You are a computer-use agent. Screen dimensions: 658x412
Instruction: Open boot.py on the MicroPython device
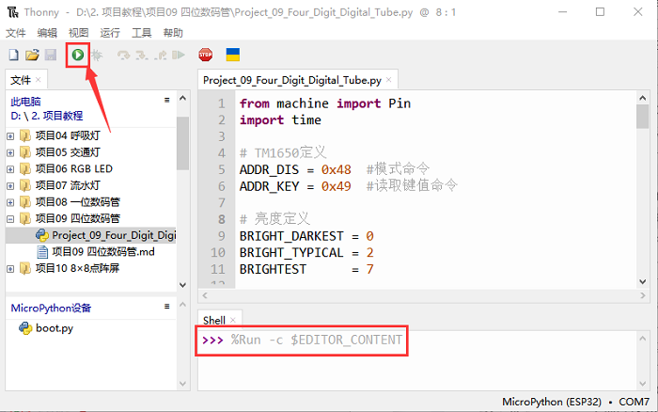[55, 328]
